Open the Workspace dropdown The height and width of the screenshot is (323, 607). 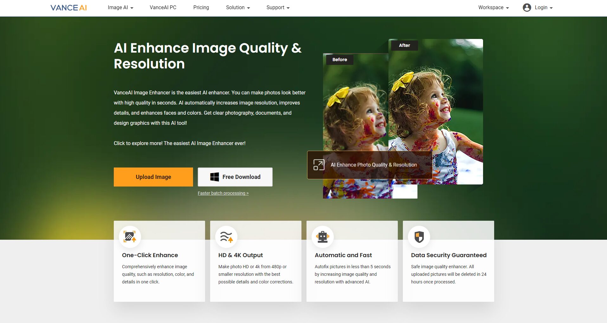pos(493,8)
